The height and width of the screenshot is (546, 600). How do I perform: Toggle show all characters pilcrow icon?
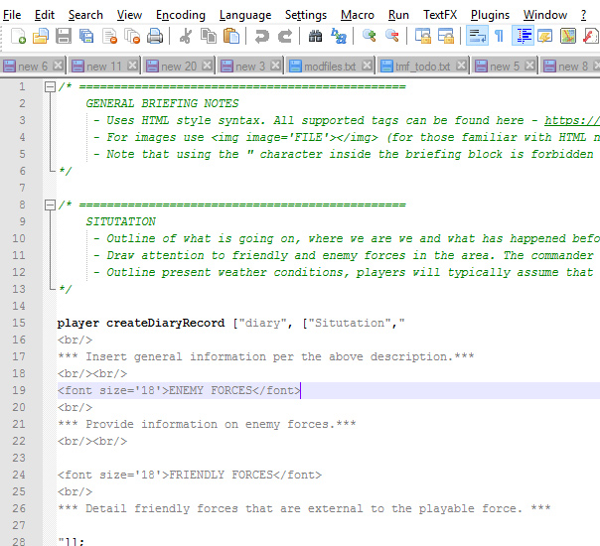pos(499,36)
